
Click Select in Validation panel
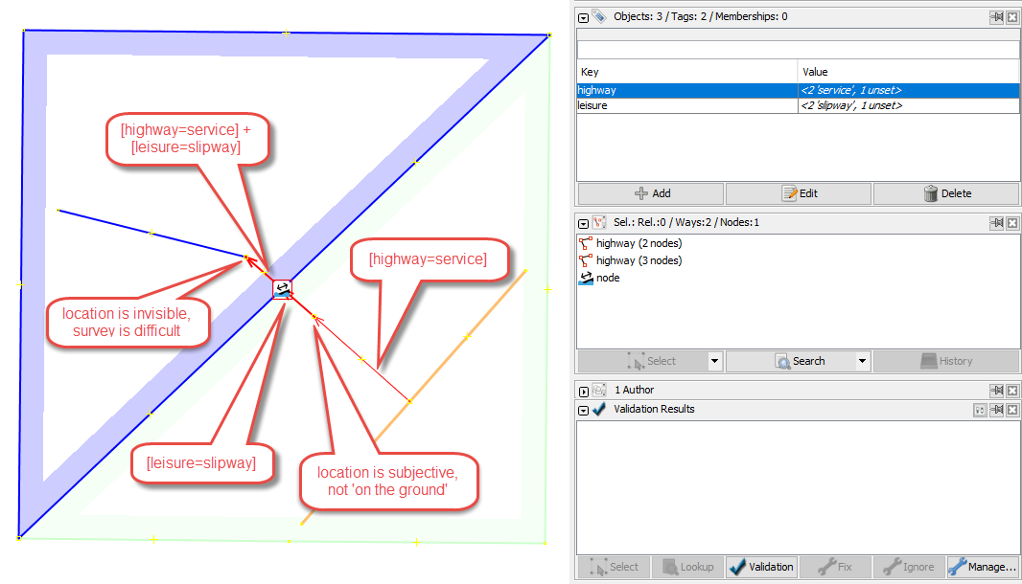(x=614, y=567)
